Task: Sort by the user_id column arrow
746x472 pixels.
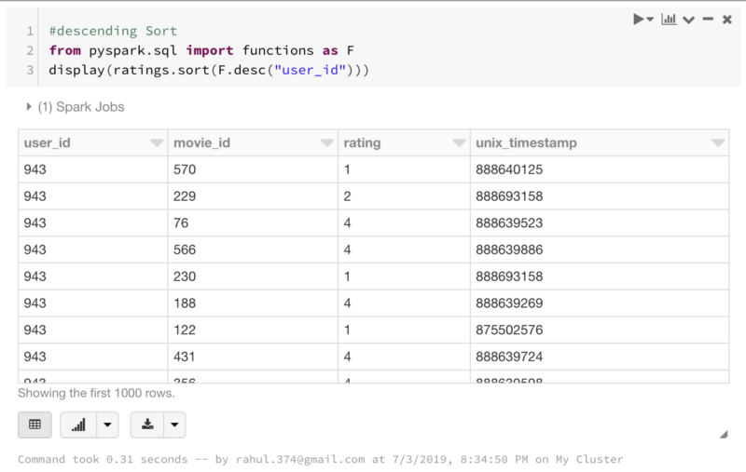Action: pos(157,143)
